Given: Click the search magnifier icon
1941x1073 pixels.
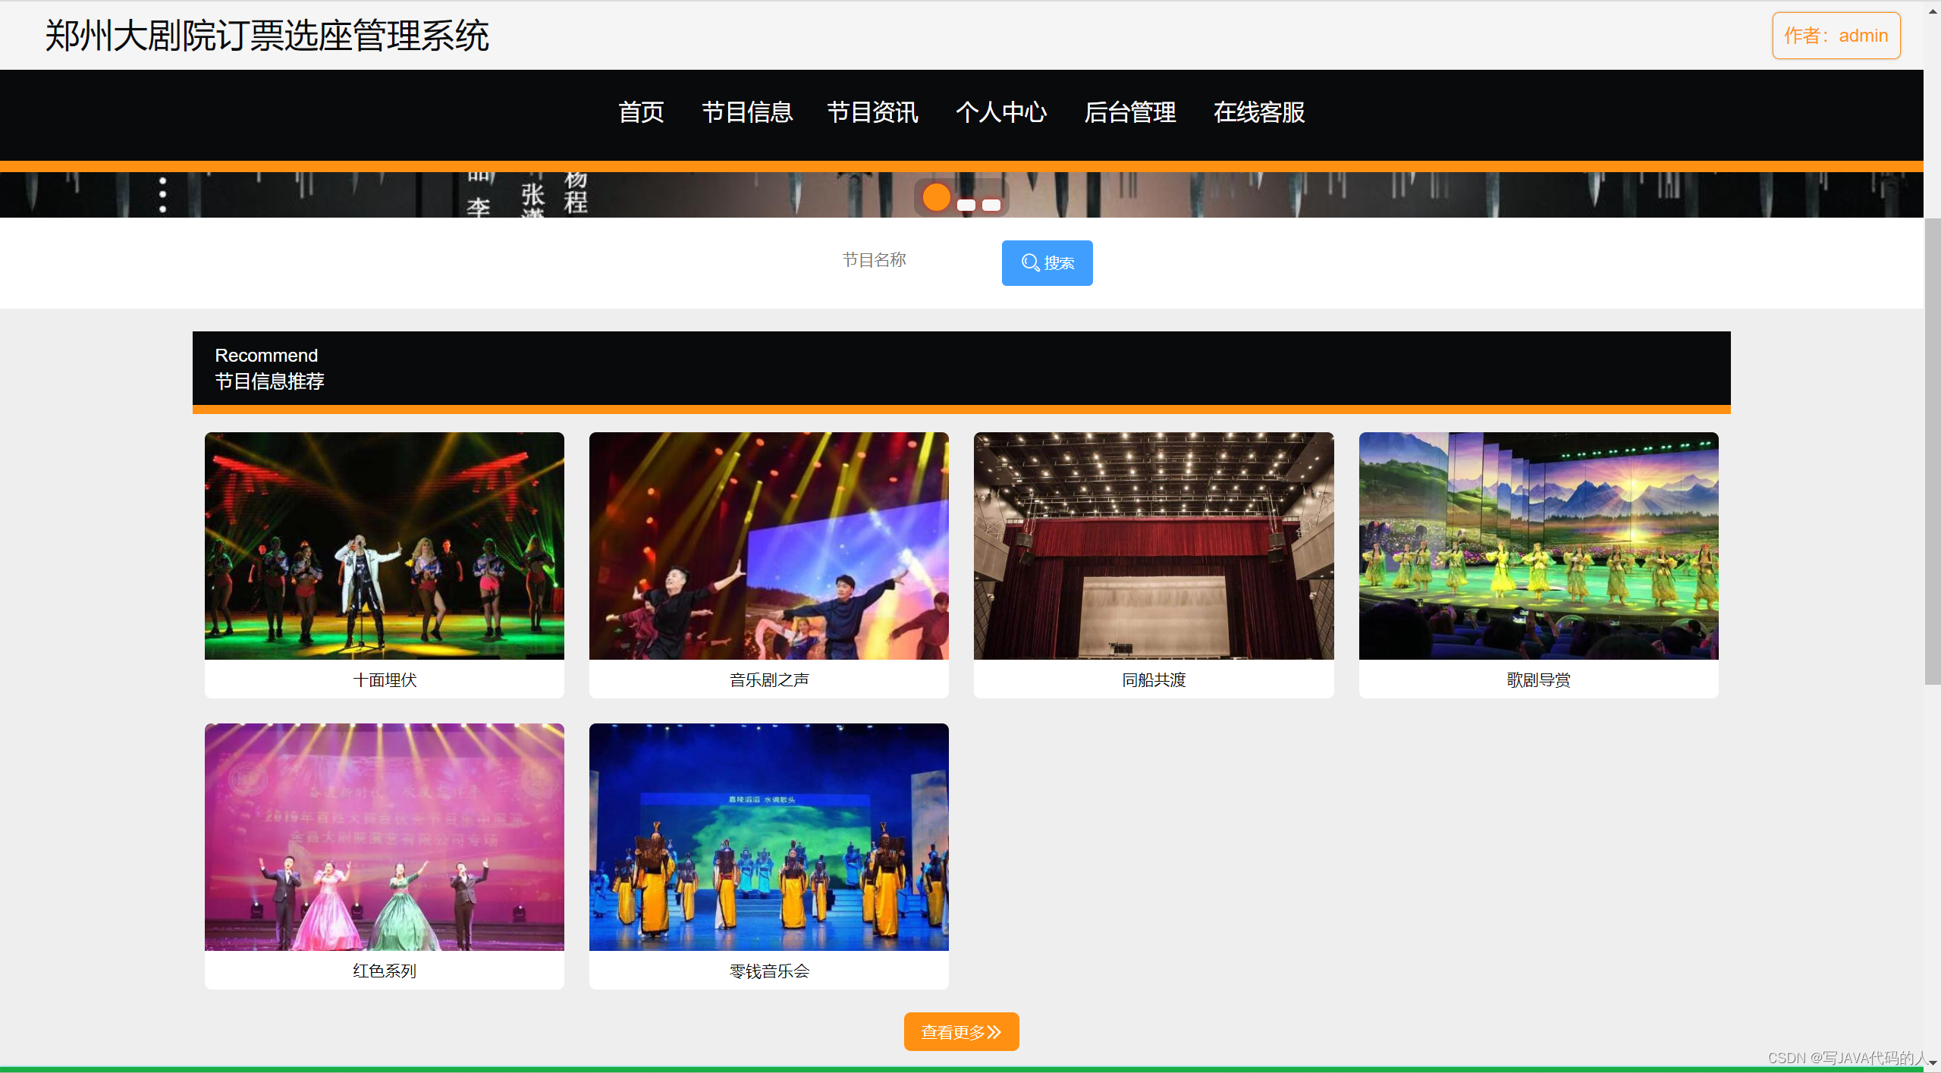Looking at the screenshot, I should (x=1030, y=262).
